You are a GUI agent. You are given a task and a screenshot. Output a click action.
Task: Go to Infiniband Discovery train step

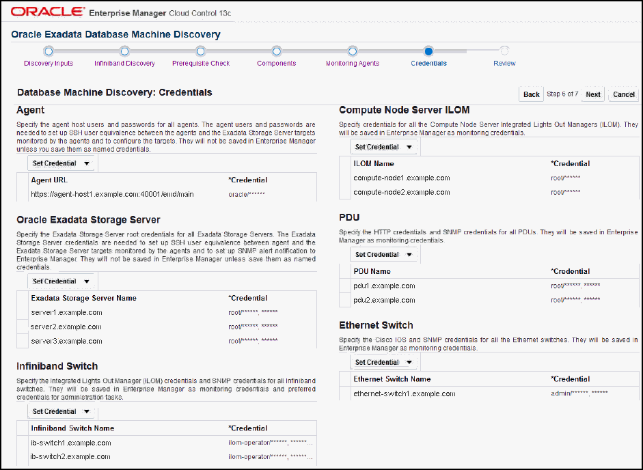pyautogui.click(x=124, y=63)
